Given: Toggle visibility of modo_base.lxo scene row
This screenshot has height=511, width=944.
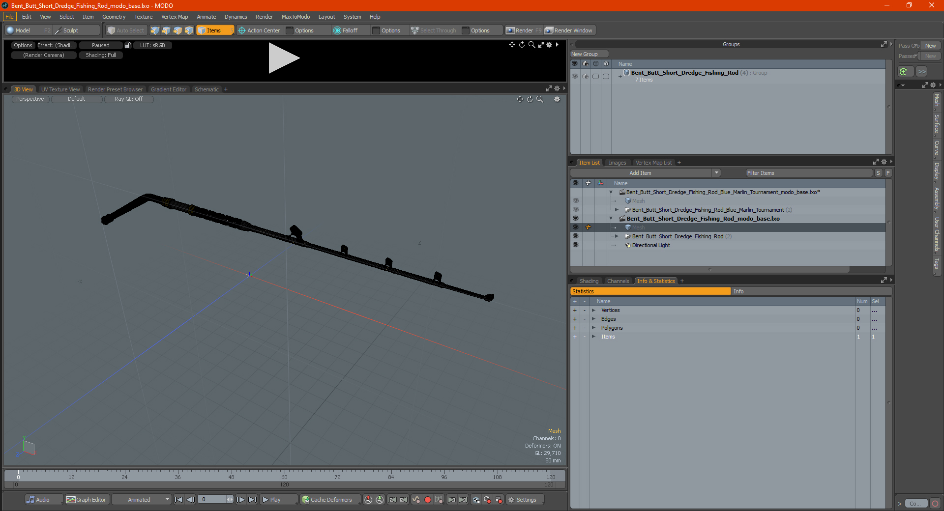Looking at the screenshot, I should click(575, 219).
